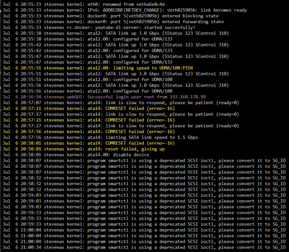Screen dimensions: 289x252
Task: Select docker0 port 5 'entered blocking state' line
Action: 110,16
